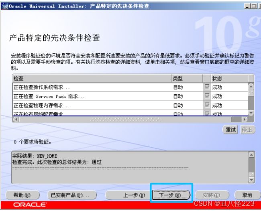
Task: Click the 类型 column header
Action: pyautogui.click(x=187, y=78)
